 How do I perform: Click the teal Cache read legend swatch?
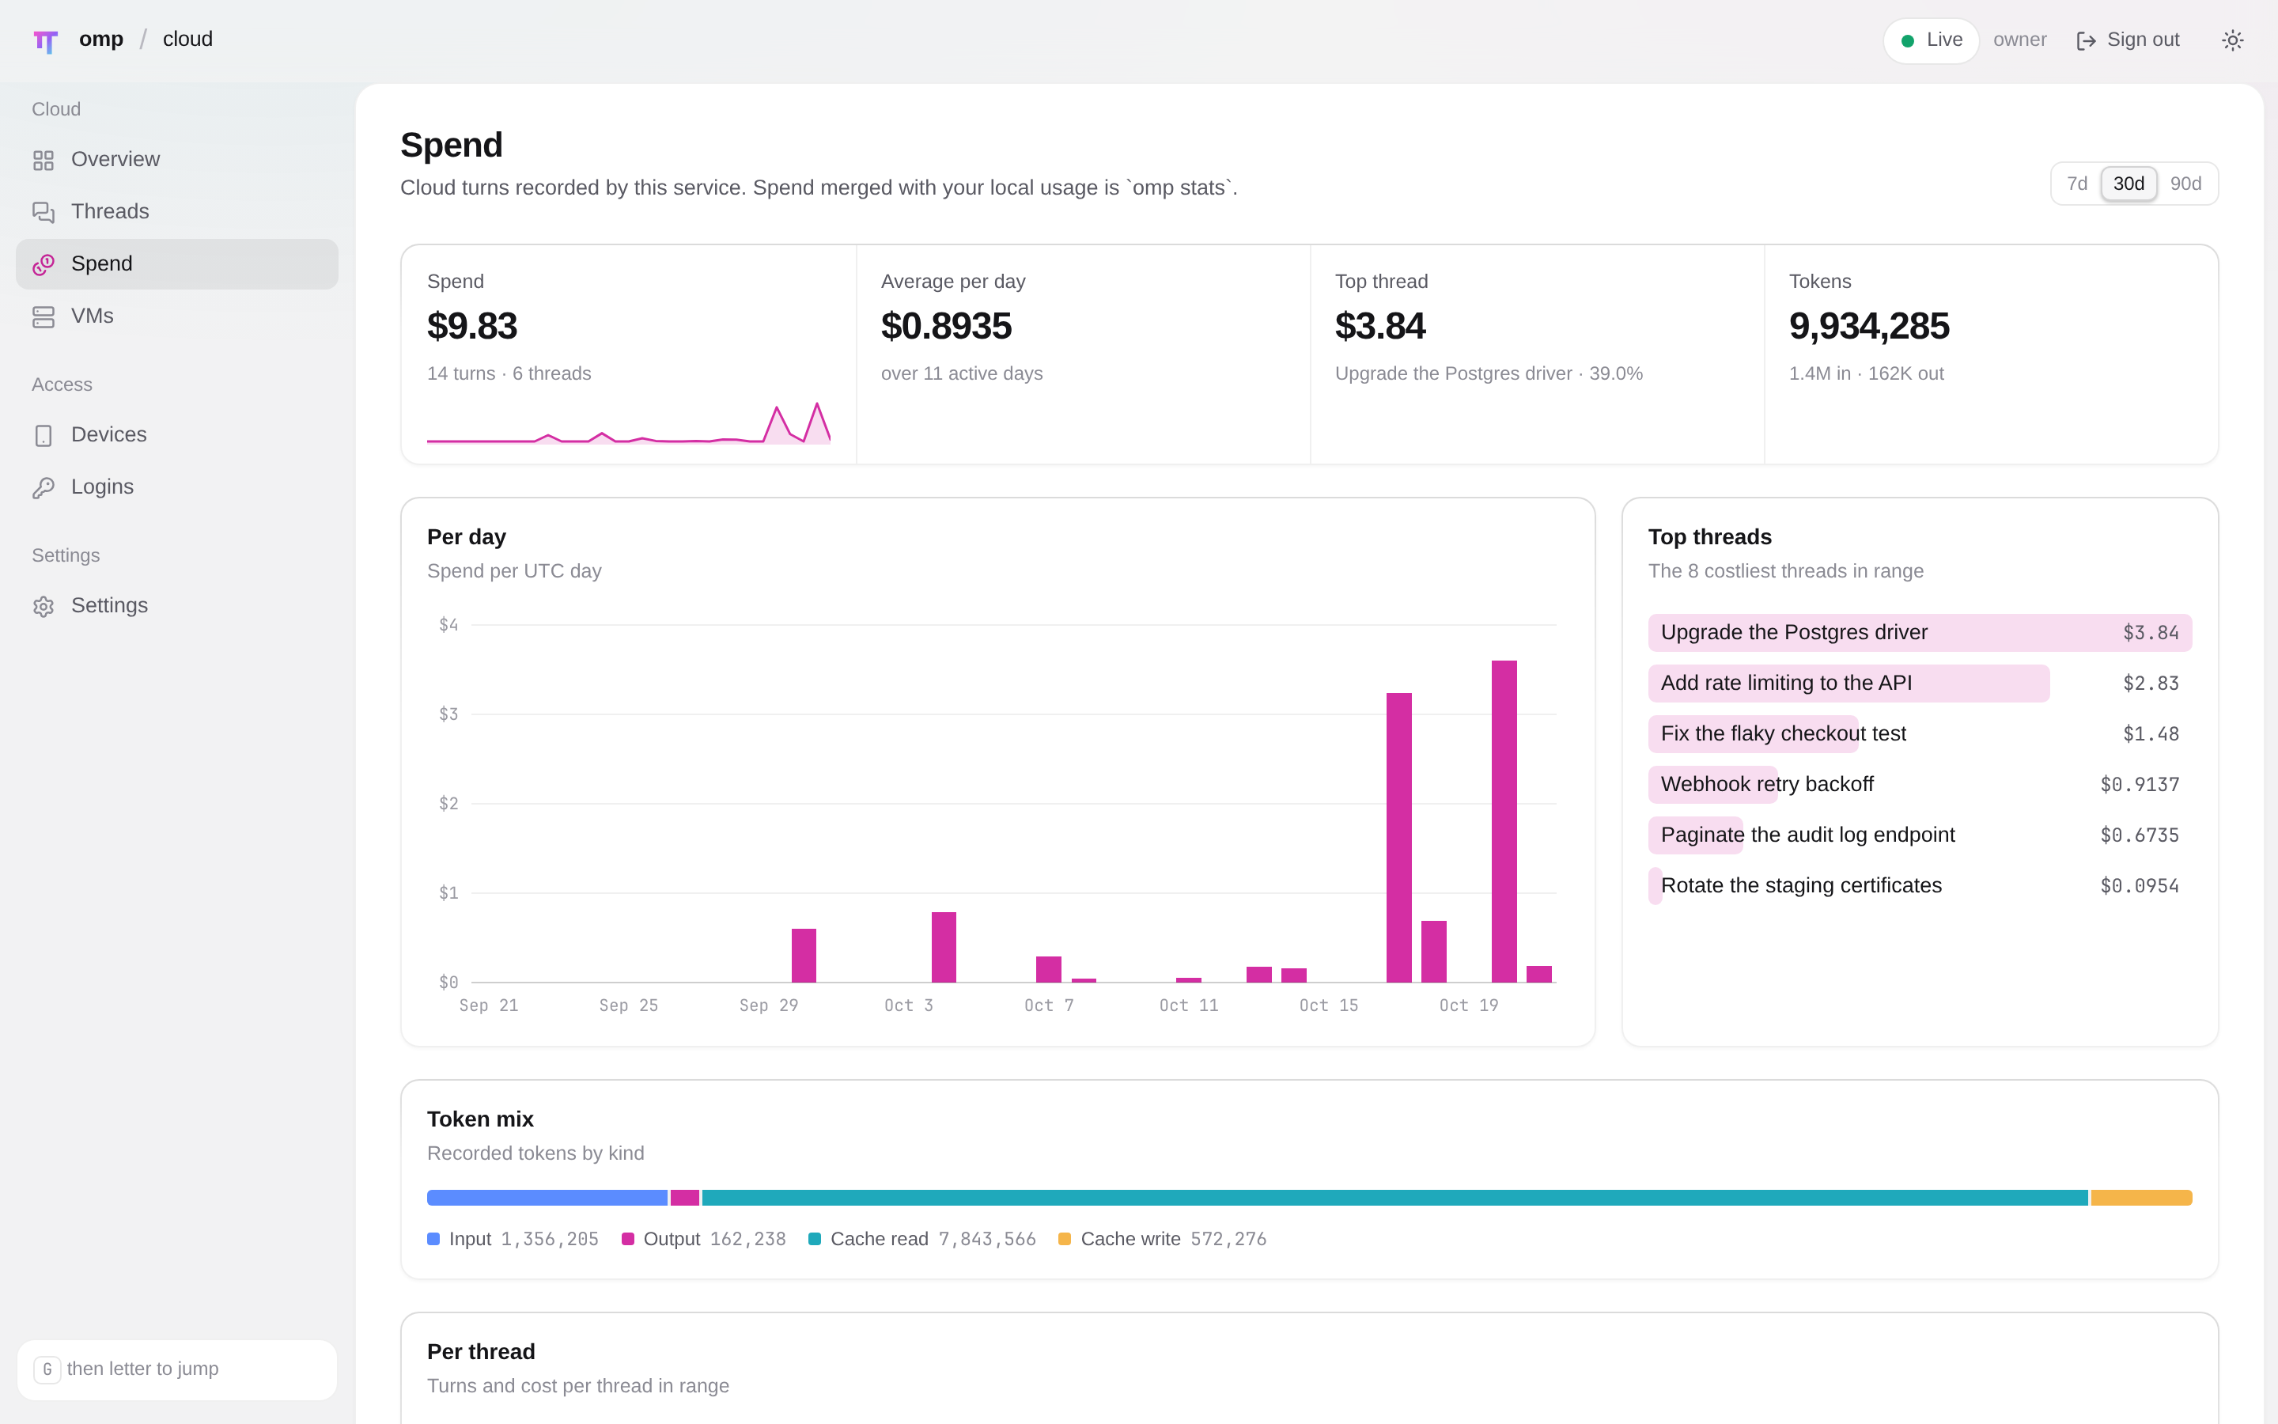tap(814, 1238)
